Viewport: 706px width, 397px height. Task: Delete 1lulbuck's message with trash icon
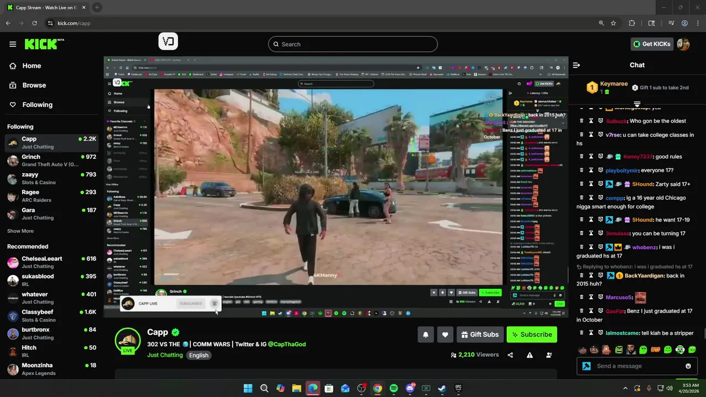click(x=581, y=121)
